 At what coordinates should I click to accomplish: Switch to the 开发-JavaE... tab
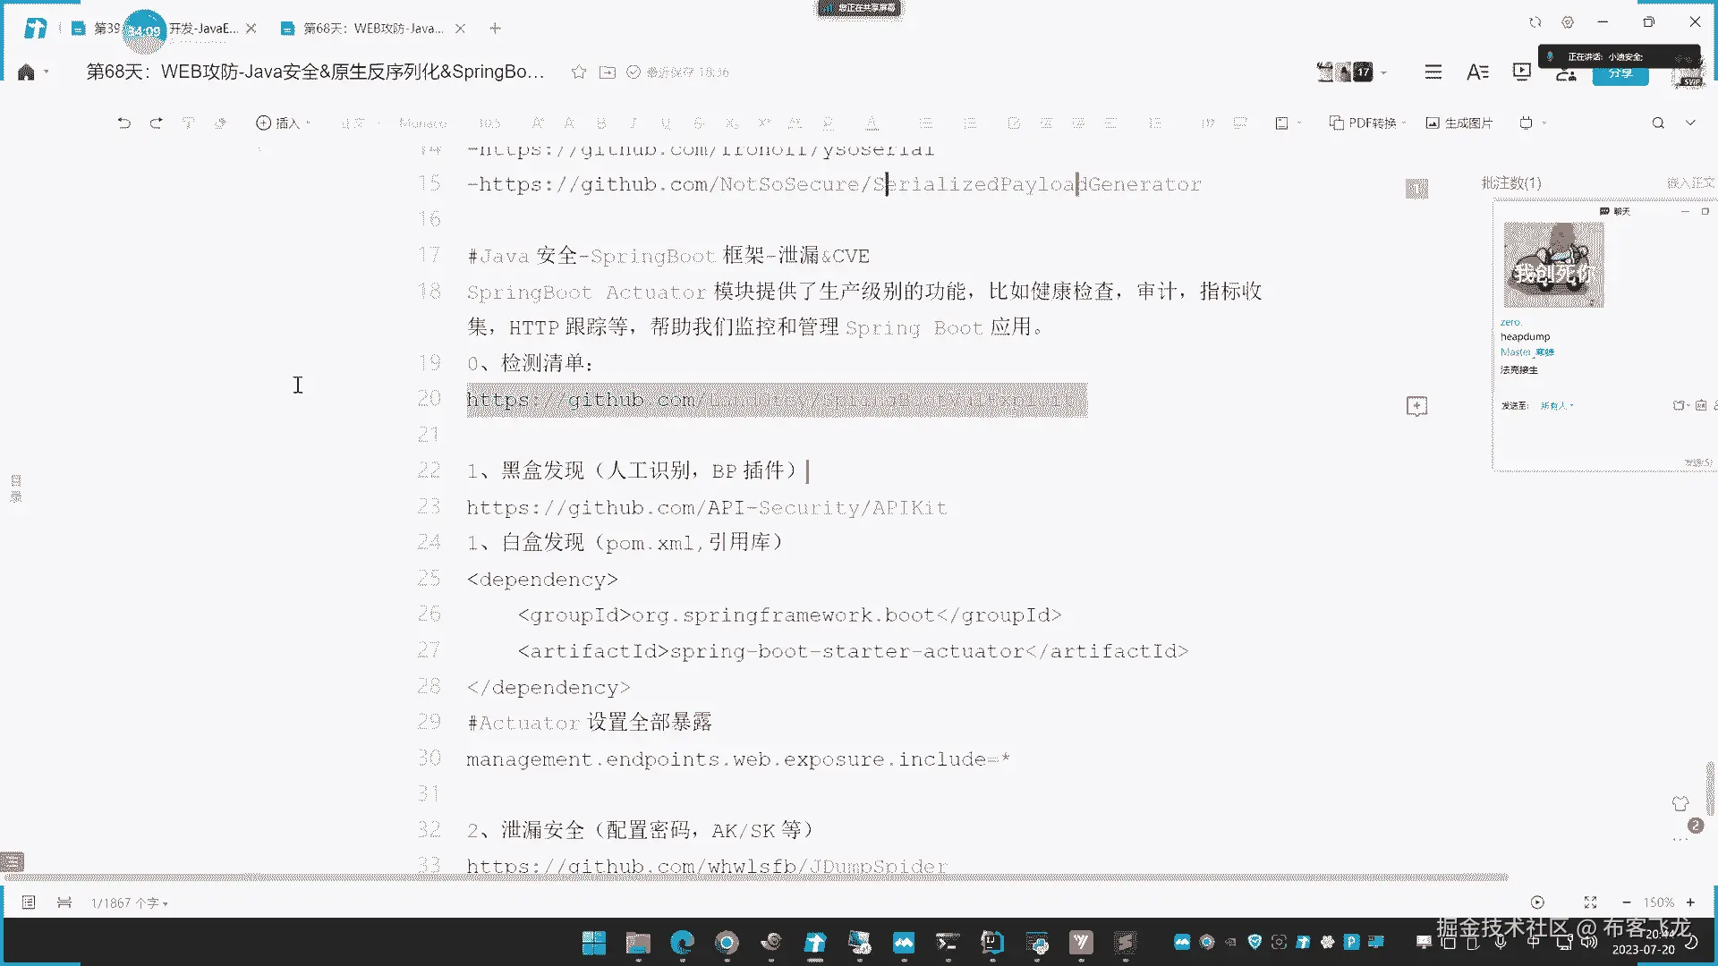point(202,29)
